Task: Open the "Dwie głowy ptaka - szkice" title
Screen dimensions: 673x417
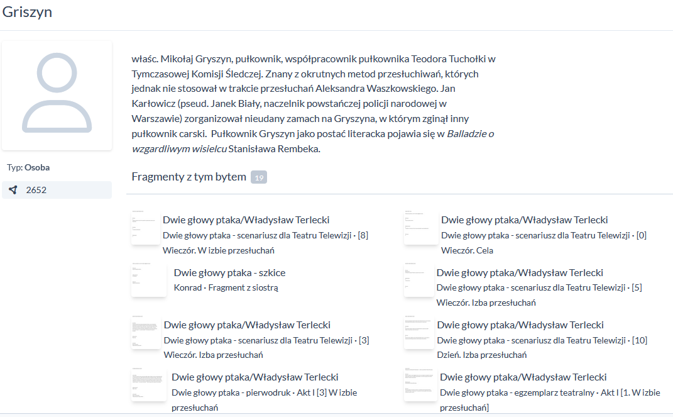Action: click(x=229, y=273)
